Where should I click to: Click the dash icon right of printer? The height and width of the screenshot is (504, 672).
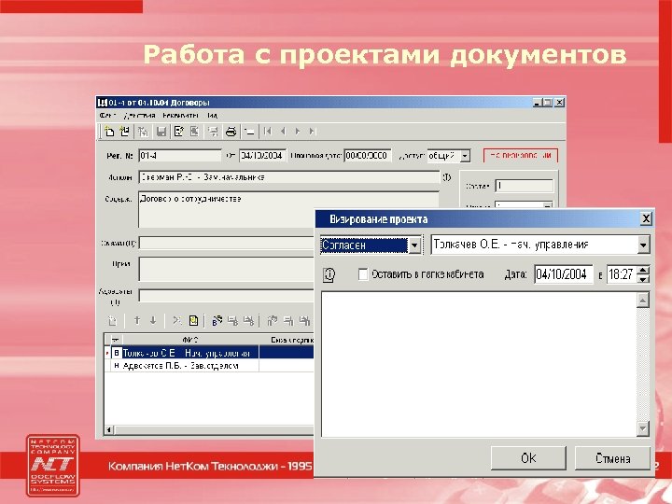249,132
